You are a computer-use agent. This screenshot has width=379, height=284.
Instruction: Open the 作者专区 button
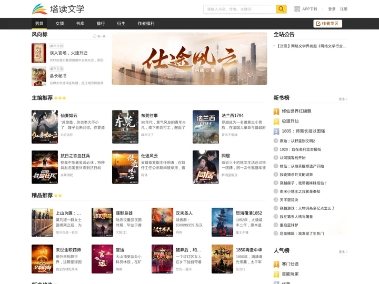(x=327, y=24)
